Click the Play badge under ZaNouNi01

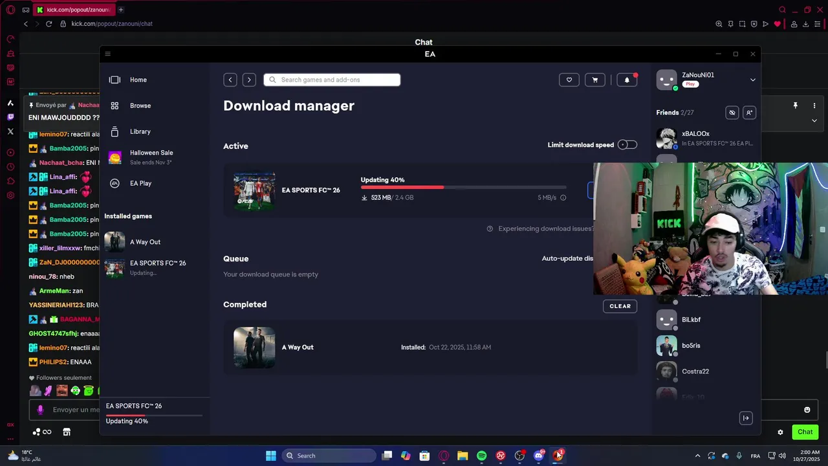690,84
